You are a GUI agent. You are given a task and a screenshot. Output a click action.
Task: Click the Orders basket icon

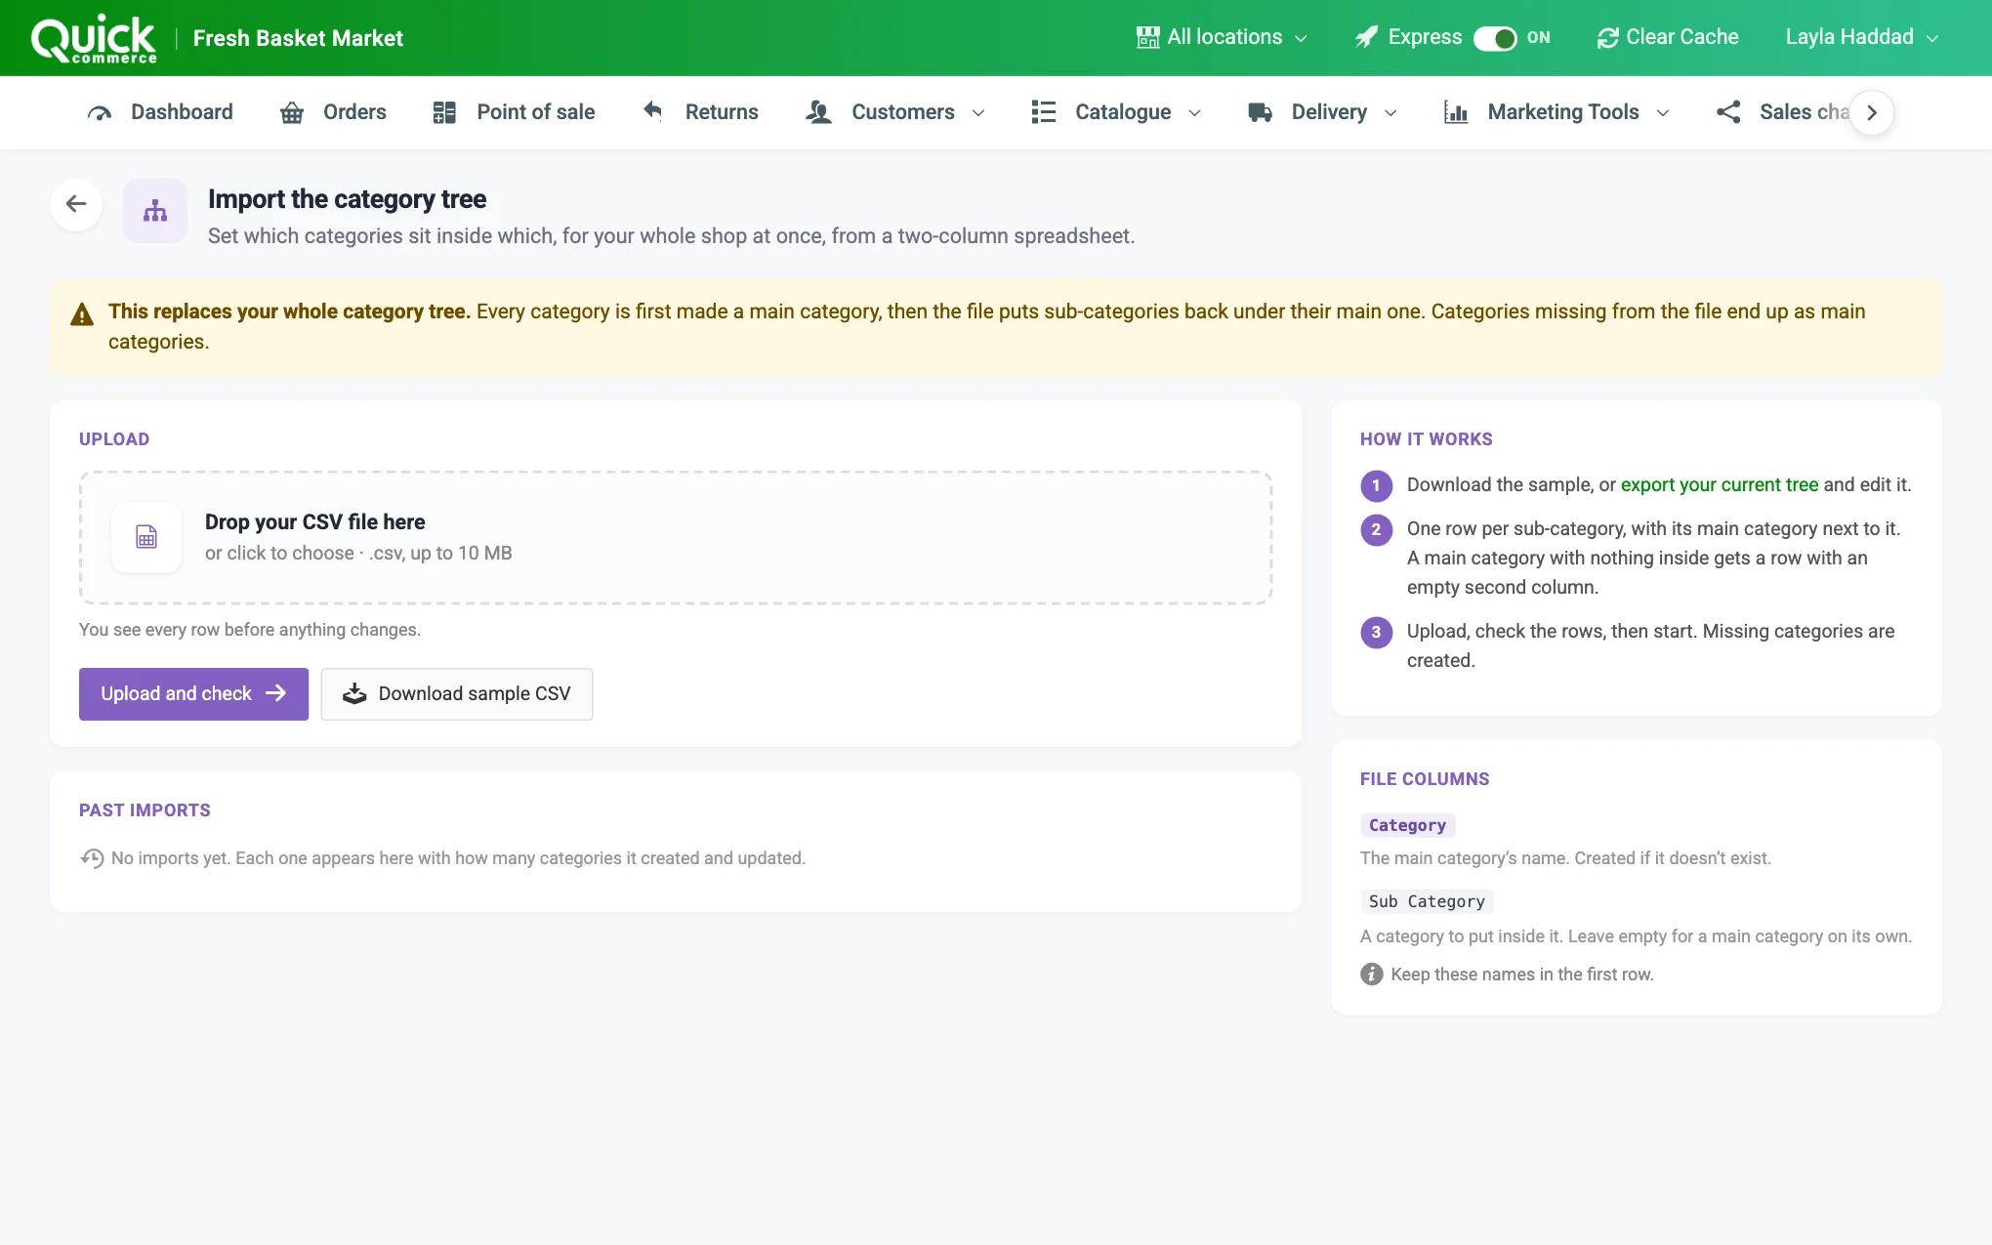click(291, 112)
